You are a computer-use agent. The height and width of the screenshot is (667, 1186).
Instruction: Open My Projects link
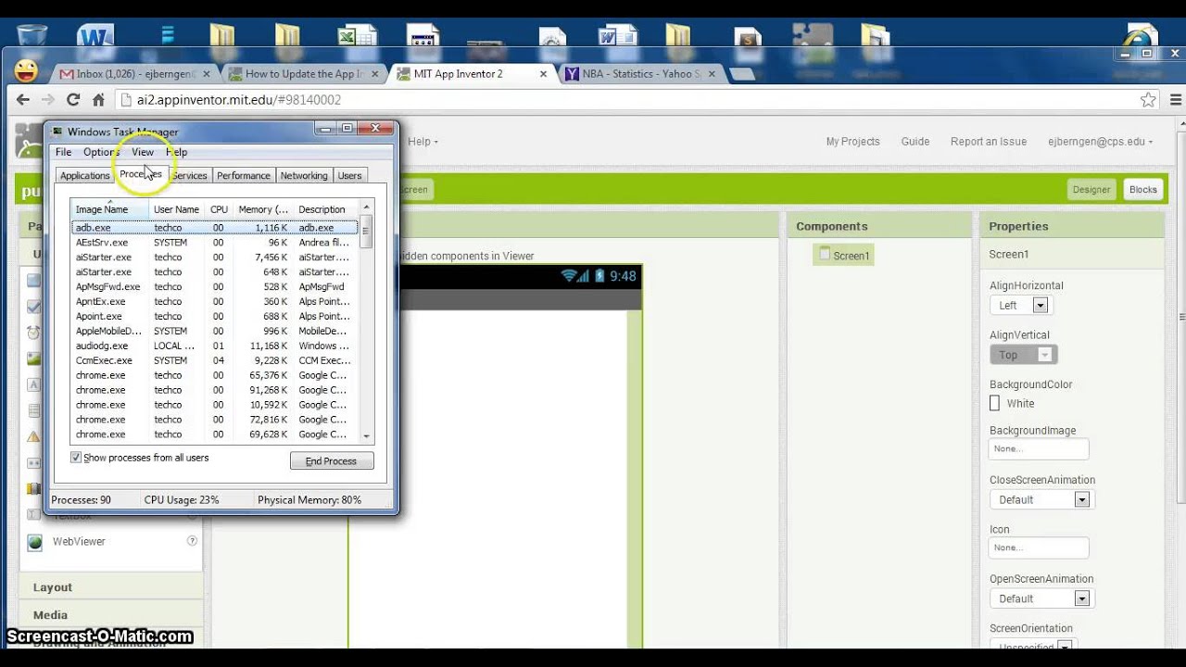(x=852, y=142)
